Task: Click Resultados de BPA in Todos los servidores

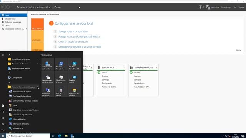Action: coord(141,87)
